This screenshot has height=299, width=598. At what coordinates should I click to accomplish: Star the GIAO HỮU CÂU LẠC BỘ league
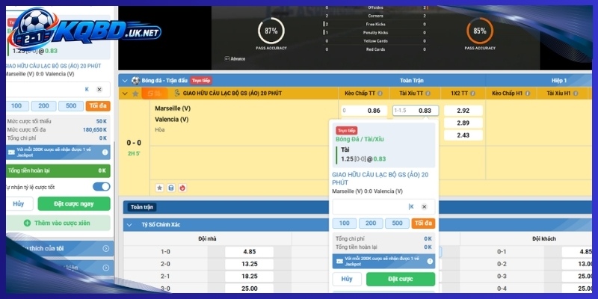[x=135, y=93]
